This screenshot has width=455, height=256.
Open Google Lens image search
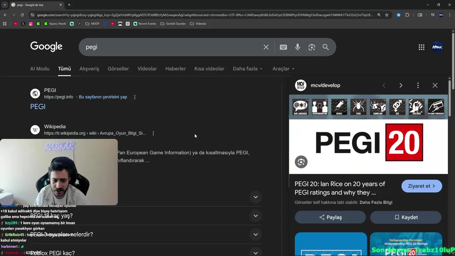tap(312, 47)
